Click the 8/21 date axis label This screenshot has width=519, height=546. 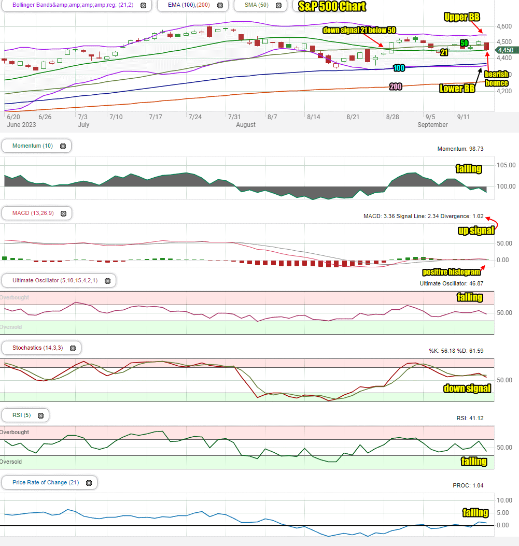click(x=353, y=117)
